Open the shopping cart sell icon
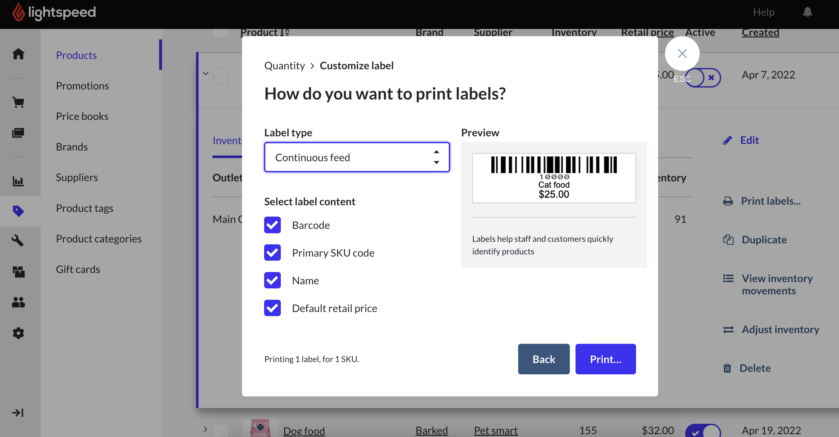Screen dimensions: 839x437 point(19,102)
